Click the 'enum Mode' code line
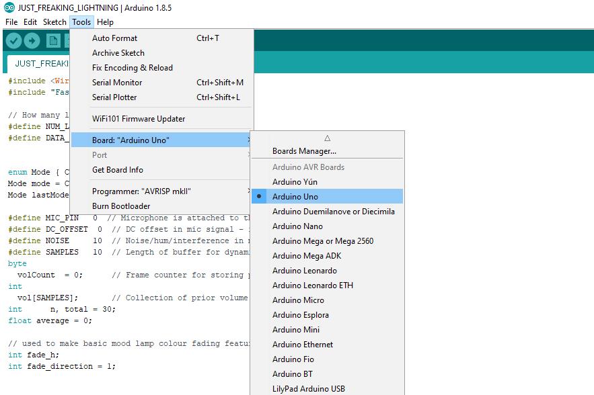 click(38, 172)
